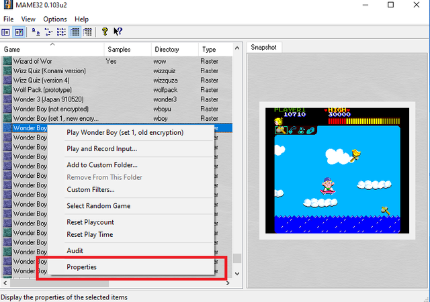Select Wonder Boy (set 1, new encry... row
430x302 pixels.
pyautogui.click(x=118, y=118)
